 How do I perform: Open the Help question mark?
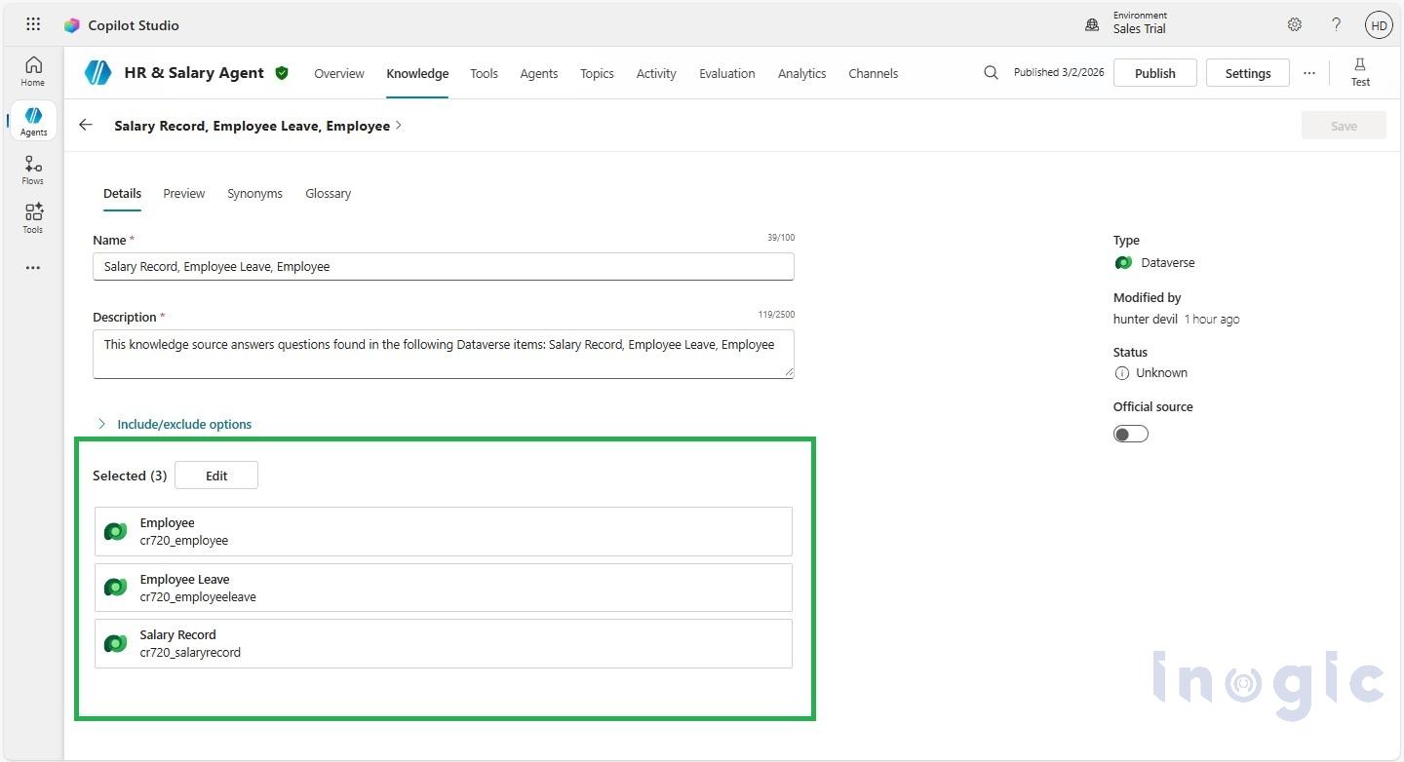[x=1336, y=24]
